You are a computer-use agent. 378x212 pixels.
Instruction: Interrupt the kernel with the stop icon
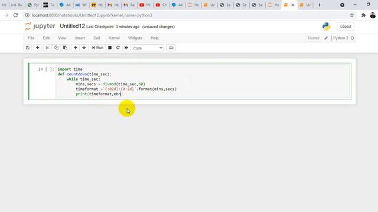point(110,48)
